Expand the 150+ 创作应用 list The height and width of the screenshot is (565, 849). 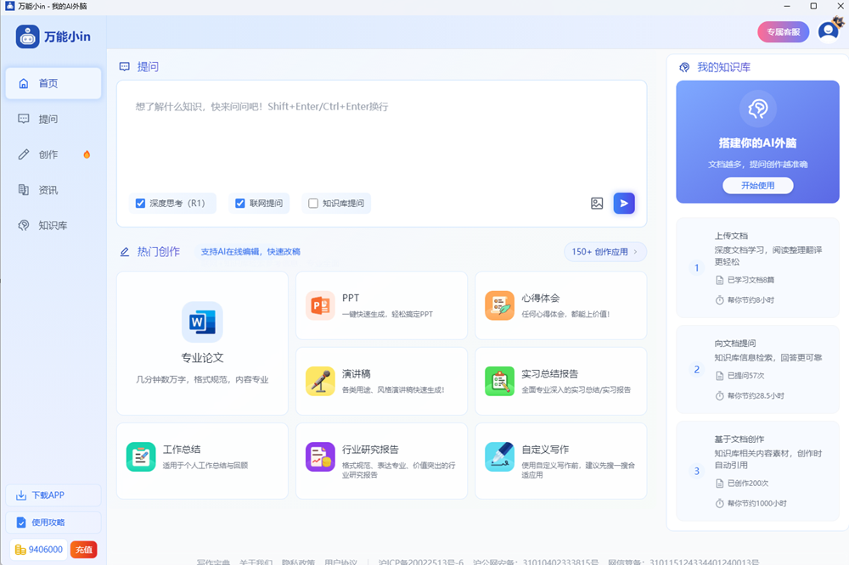604,252
